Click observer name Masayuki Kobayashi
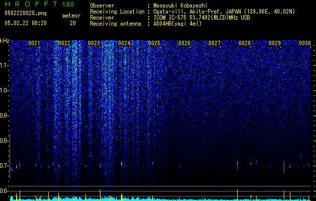Viewport: 316px width, 201px height. (180, 6)
